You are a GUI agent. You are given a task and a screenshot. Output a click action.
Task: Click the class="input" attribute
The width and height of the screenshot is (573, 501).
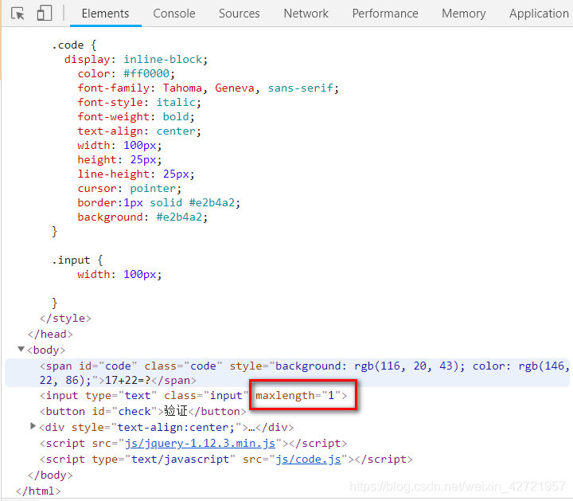point(206,396)
